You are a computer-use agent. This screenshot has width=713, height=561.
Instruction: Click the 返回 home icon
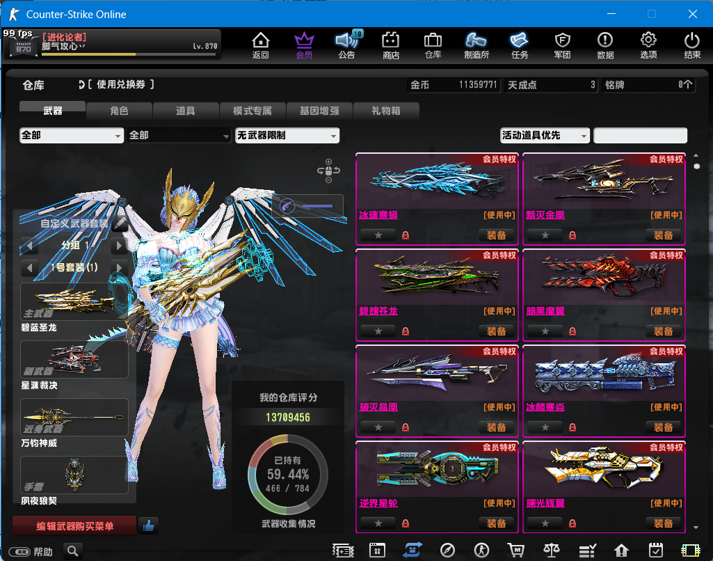(x=261, y=45)
